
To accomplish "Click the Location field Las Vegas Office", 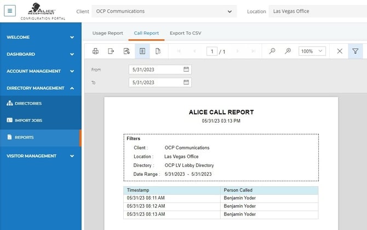I will click(318, 12).
